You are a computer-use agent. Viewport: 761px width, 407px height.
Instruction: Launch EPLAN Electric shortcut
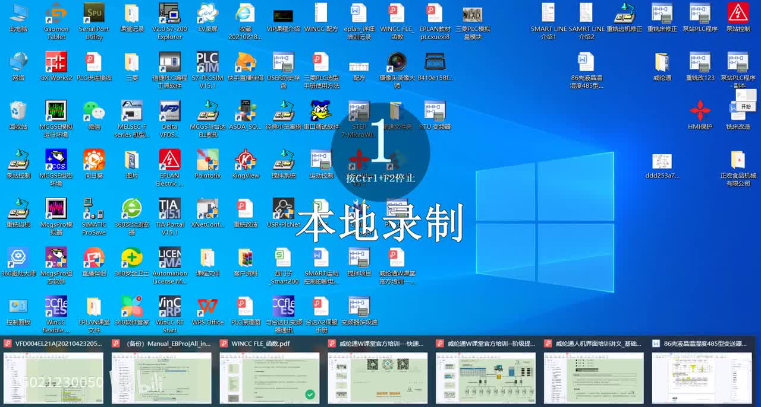(169, 168)
